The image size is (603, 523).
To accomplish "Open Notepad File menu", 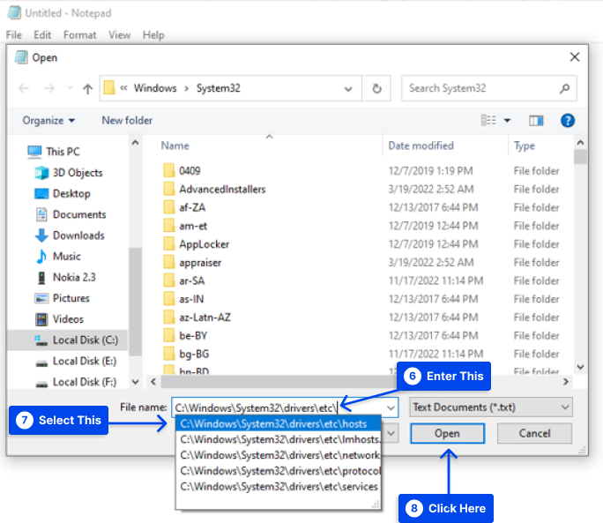I will pos(14,35).
